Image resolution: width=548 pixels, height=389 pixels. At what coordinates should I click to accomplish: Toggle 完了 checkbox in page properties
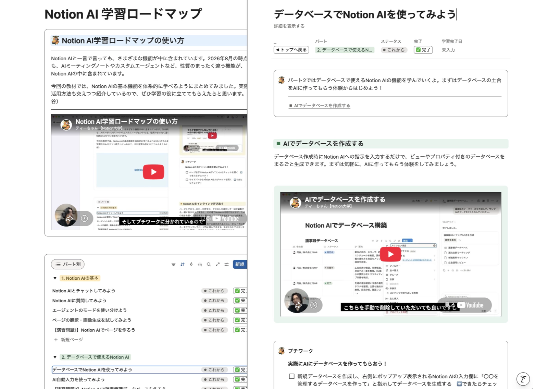tap(423, 50)
